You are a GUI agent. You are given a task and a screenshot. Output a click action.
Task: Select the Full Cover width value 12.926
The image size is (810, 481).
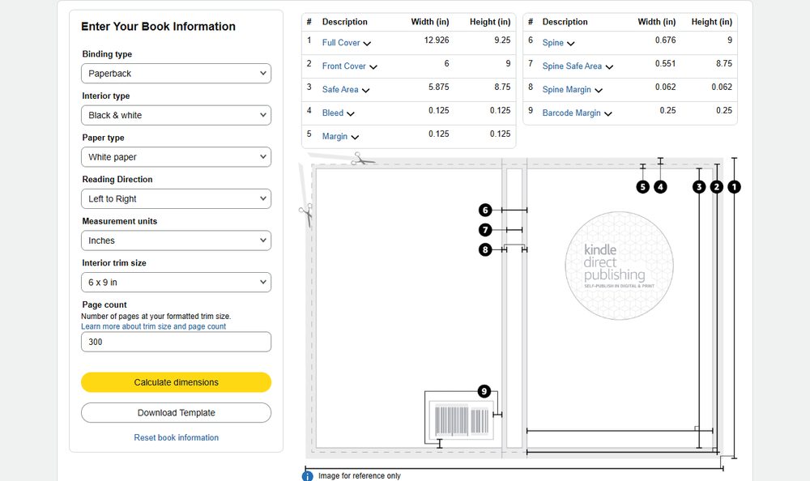tap(437, 40)
